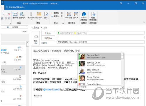Select Carmella Glass from suggestions

[x=99, y=84]
